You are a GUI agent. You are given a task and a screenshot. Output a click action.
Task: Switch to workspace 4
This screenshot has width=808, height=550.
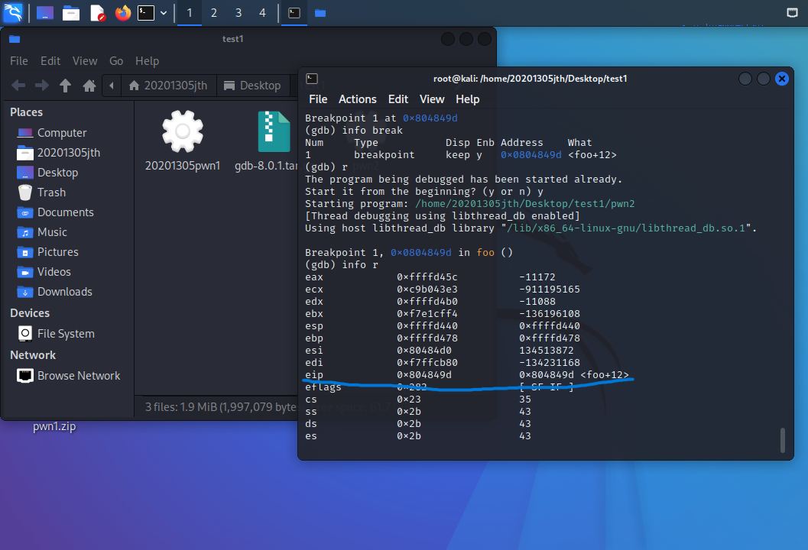point(262,13)
